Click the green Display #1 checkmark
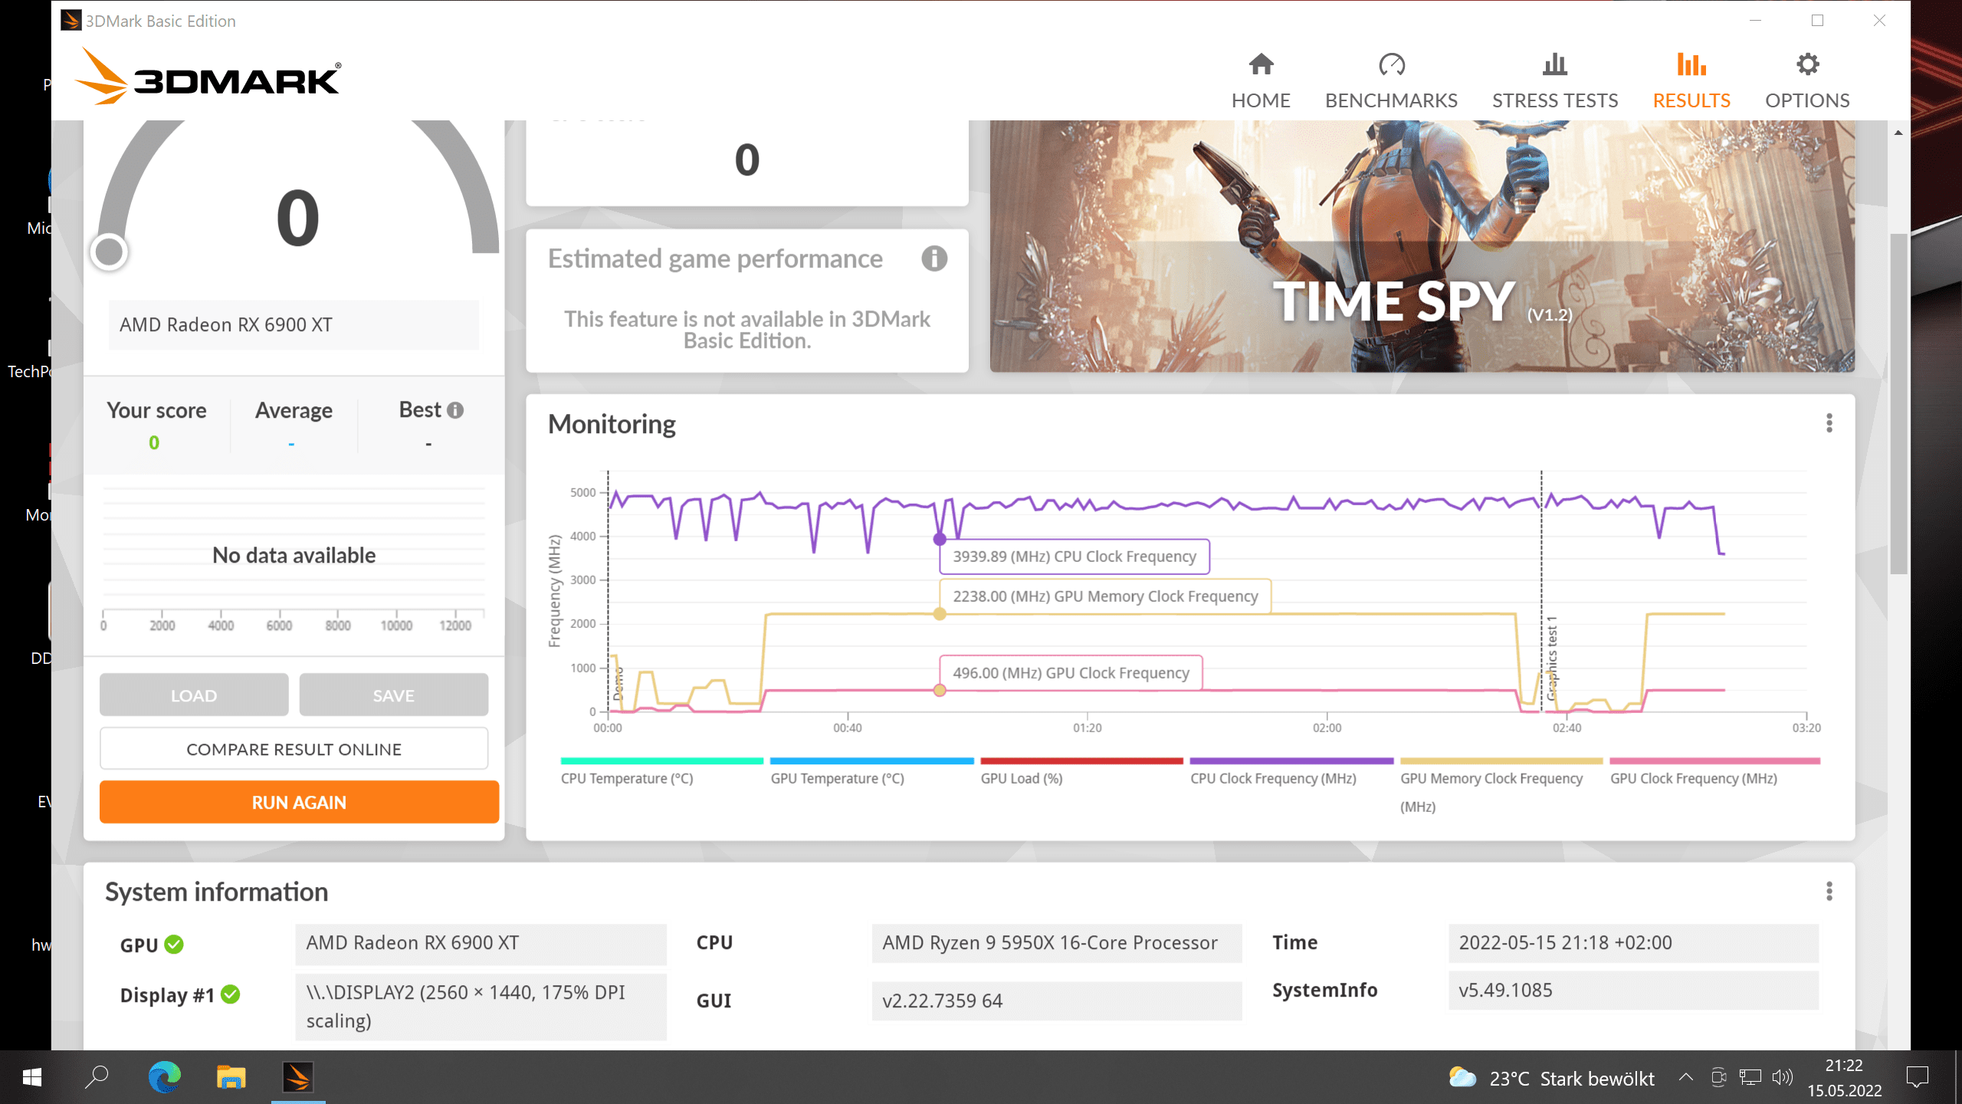This screenshot has width=1962, height=1104. tap(231, 994)
